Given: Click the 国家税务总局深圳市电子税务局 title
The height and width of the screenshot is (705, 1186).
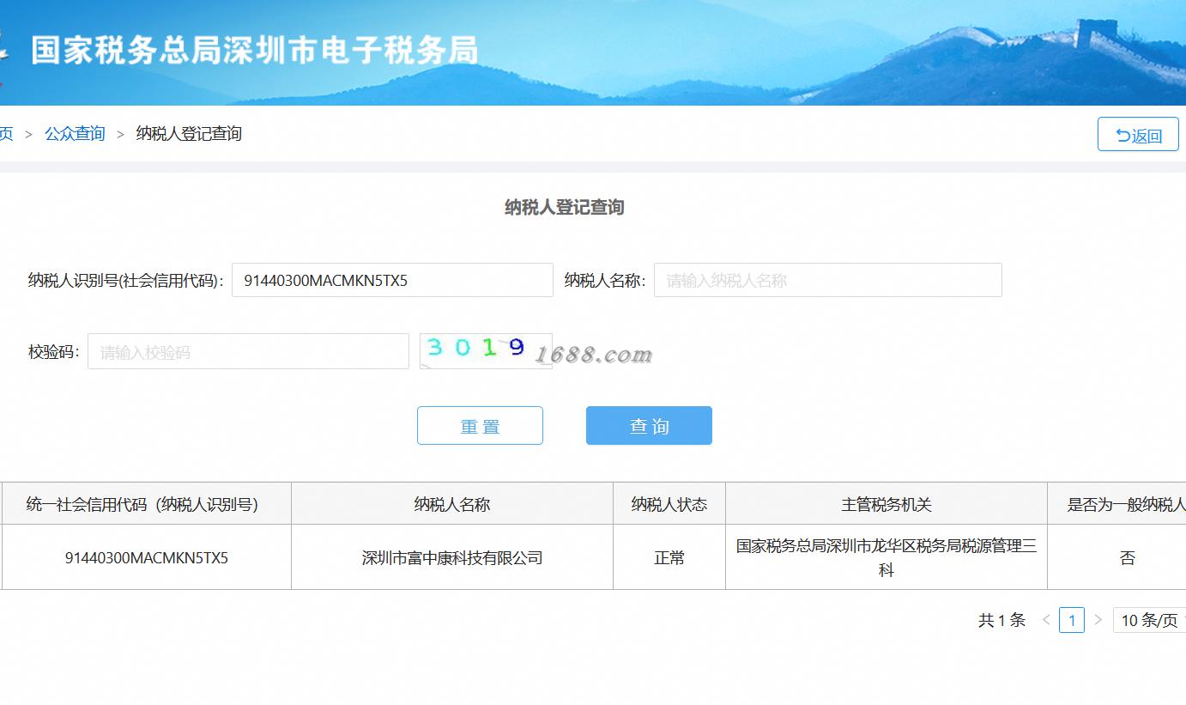Looking at the screenshot, I should pyautogui.click(x=255, y=51).
